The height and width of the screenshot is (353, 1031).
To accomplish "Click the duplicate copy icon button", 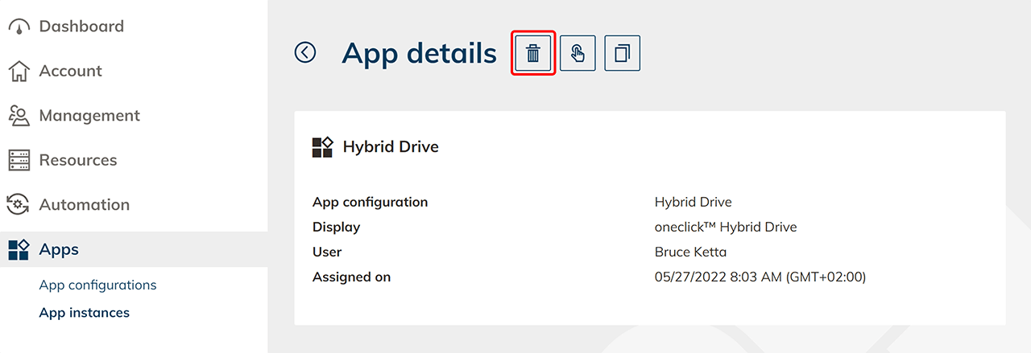I will tap(622, 54).
